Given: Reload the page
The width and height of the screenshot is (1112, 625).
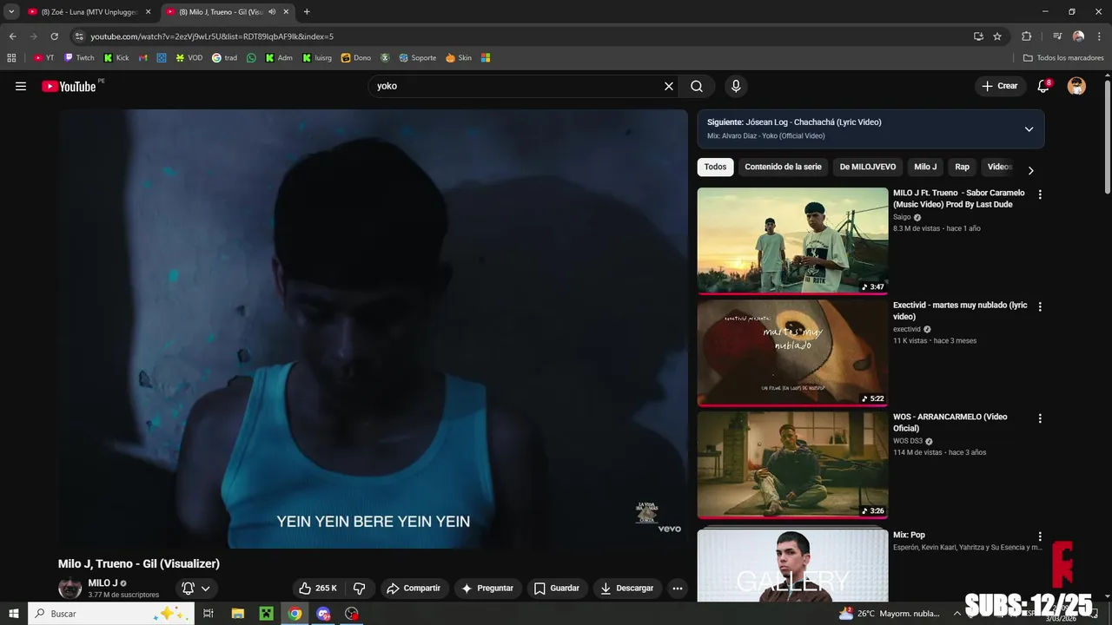Looking at the screenshot, I should pos(54,36).
